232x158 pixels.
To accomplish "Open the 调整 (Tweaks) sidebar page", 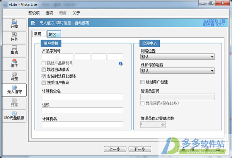I will (14, 77).
